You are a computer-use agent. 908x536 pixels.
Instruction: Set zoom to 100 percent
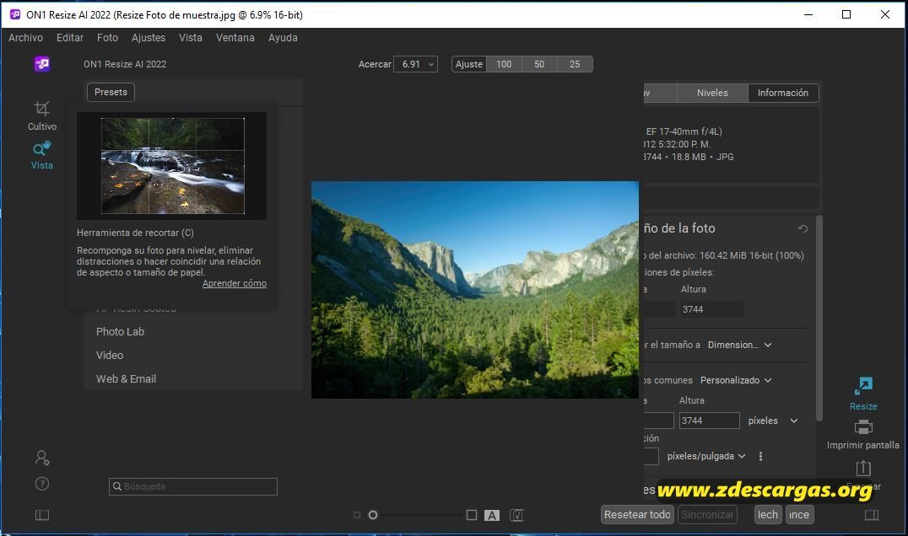tap(504, 64)
